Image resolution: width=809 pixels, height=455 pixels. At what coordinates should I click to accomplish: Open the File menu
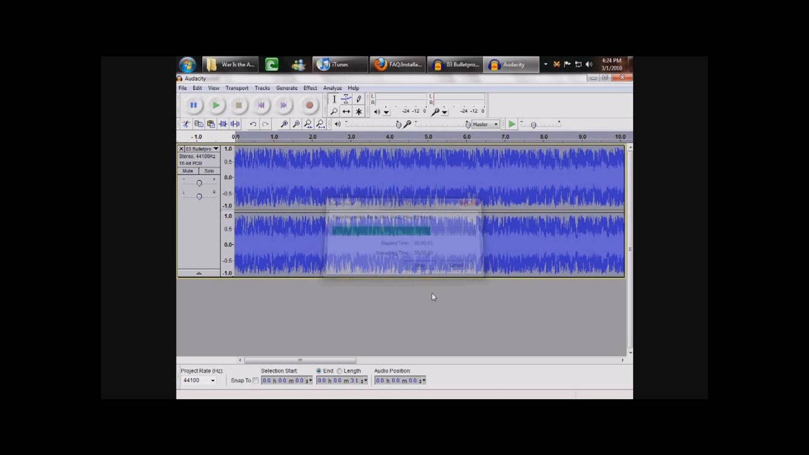point(183,88)
